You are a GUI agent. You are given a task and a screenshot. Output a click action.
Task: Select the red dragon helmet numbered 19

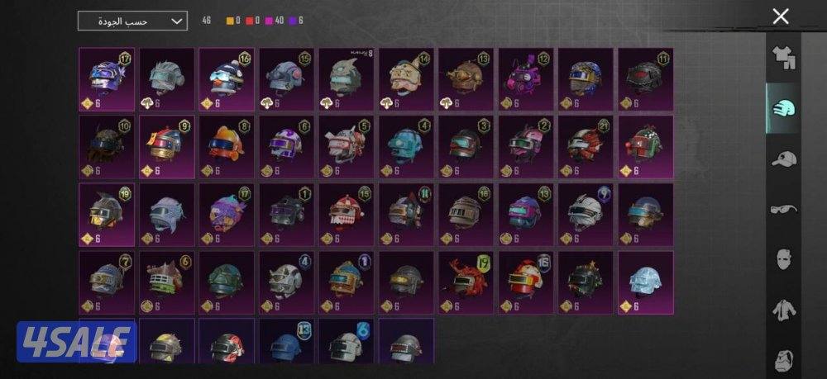pos(466,282)
